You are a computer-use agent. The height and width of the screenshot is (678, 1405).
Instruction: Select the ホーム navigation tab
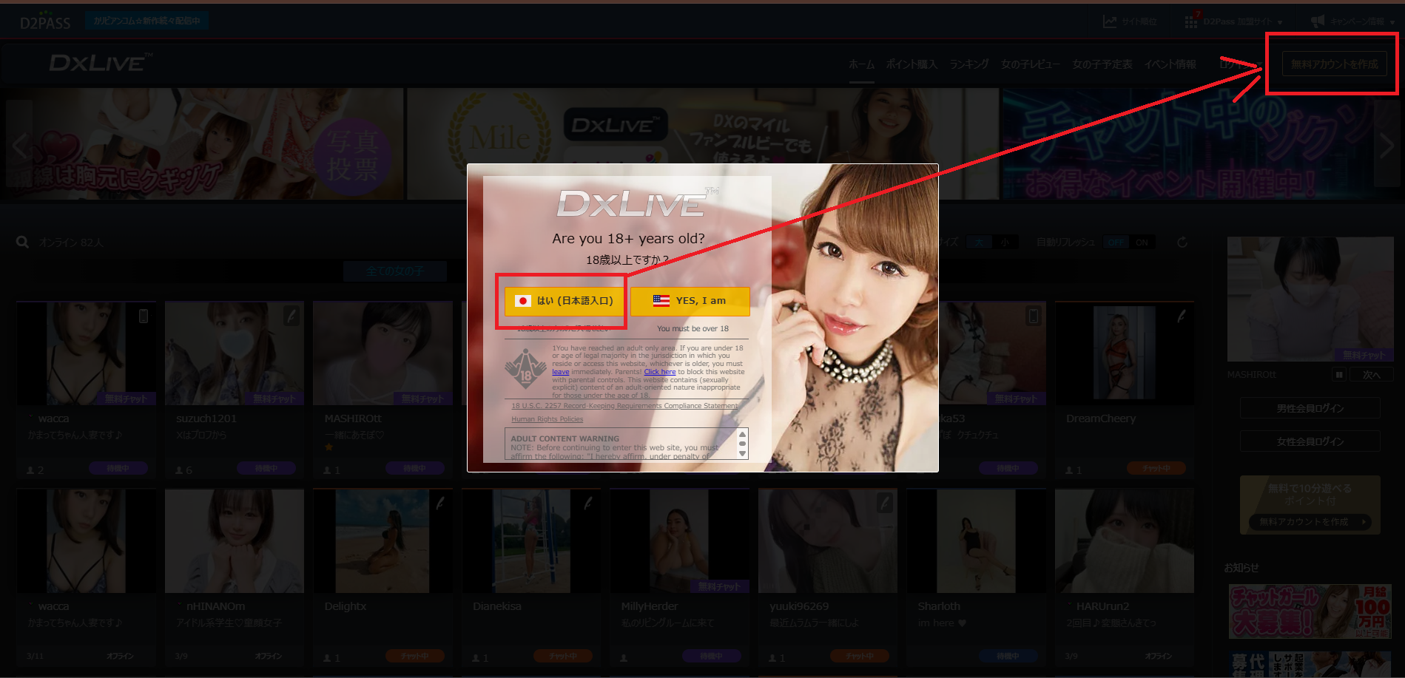point(861,64)
